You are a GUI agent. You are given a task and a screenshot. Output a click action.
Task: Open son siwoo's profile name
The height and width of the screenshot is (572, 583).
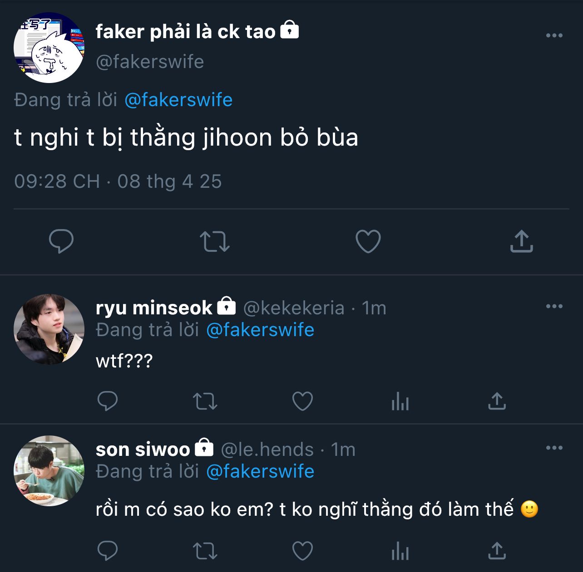pos(143,450)
